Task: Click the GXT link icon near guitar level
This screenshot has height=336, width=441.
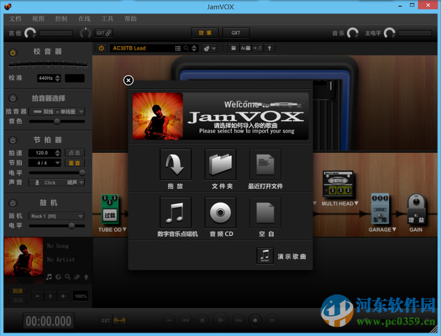Action: click(103, 33)
